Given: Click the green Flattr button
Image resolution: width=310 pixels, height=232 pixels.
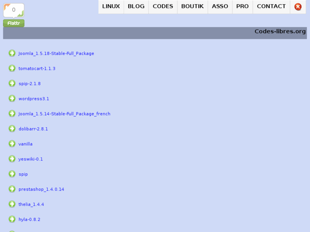Looking at the screenshot, I should point(14,23).
